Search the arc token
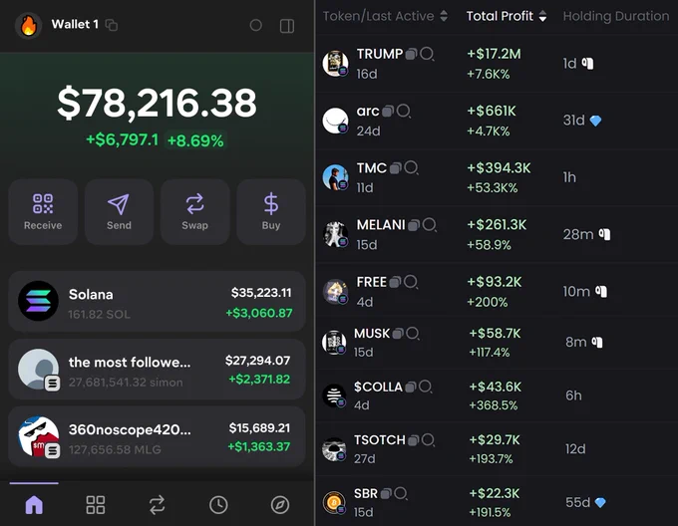 [x=404, y=112]
